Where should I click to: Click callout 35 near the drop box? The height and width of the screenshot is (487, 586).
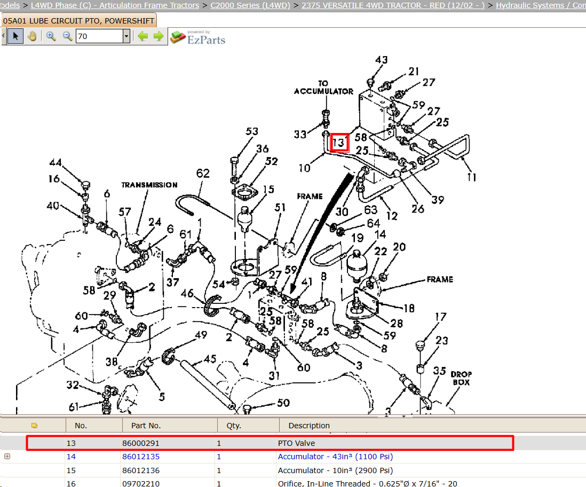[440, 371]
